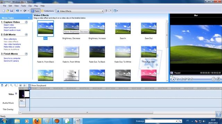The image size is (222, 124).
Task: Select the Ease Out effect
Action: (x=149, y=28)
